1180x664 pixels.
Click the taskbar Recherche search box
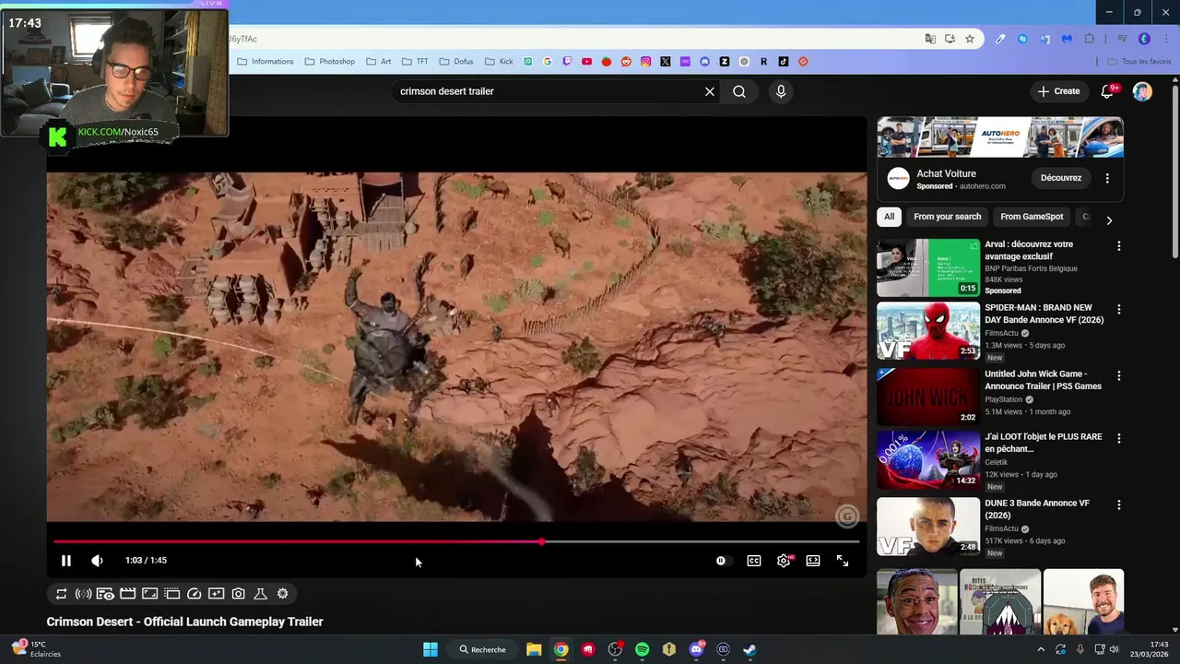tap(483, 649)
